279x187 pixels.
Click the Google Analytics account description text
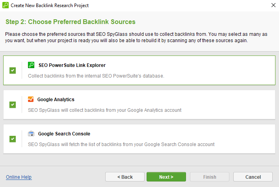tap(105, 110)
